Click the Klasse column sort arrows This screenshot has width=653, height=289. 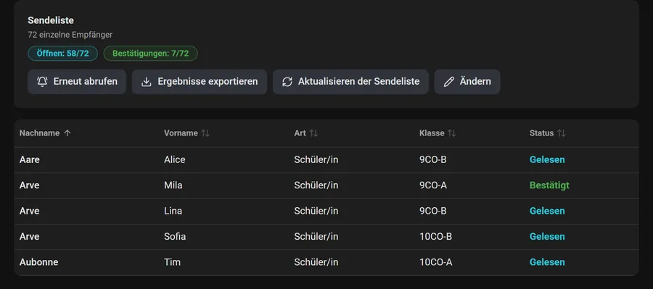[x=452, y=133]
